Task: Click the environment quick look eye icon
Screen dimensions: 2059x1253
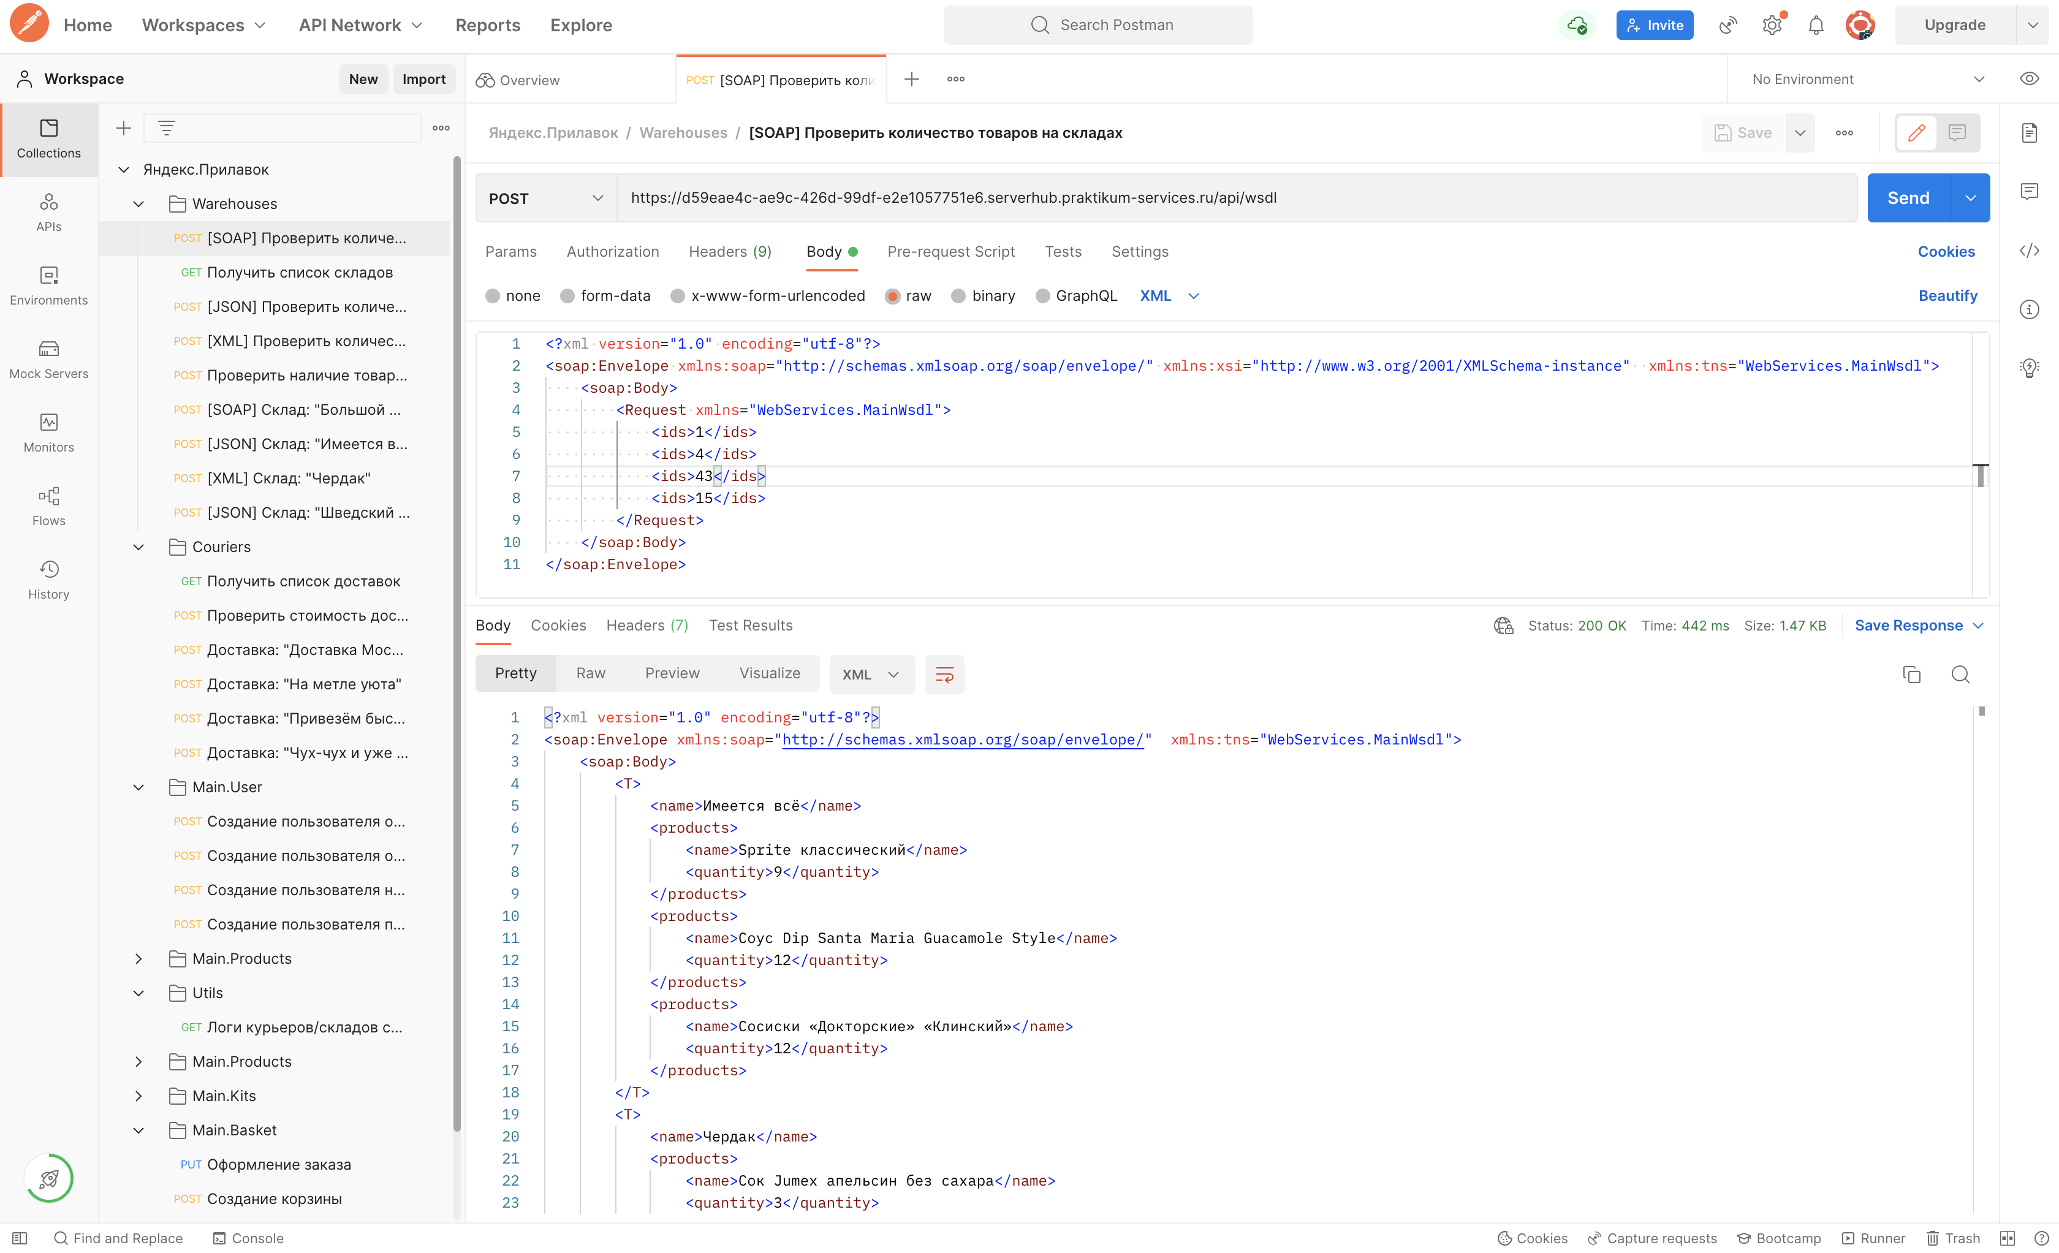Action: (x=2029, y=78)
